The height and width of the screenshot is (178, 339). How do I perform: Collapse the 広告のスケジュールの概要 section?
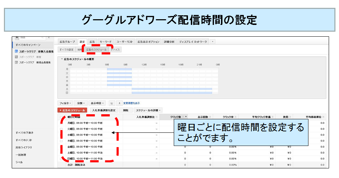coord(62,59)
